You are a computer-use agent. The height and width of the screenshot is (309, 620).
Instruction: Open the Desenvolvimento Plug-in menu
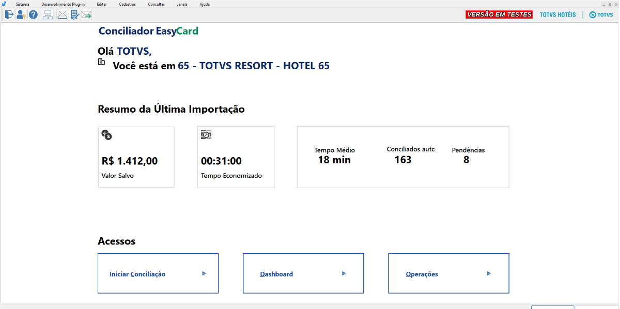[x=63, y=4]
